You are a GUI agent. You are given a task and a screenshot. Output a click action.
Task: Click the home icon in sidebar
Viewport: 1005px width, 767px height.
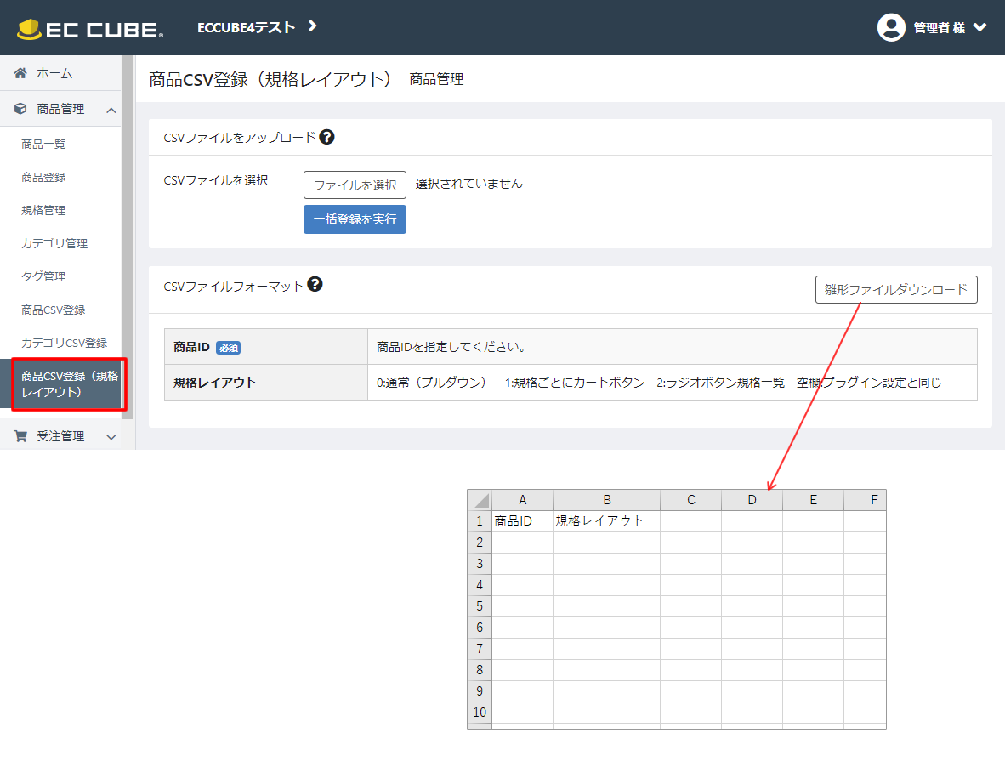pyautogui.click(x=20, y=73)
